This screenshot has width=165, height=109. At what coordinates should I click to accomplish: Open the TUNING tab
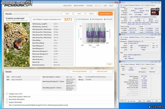(x=89, y=6)
